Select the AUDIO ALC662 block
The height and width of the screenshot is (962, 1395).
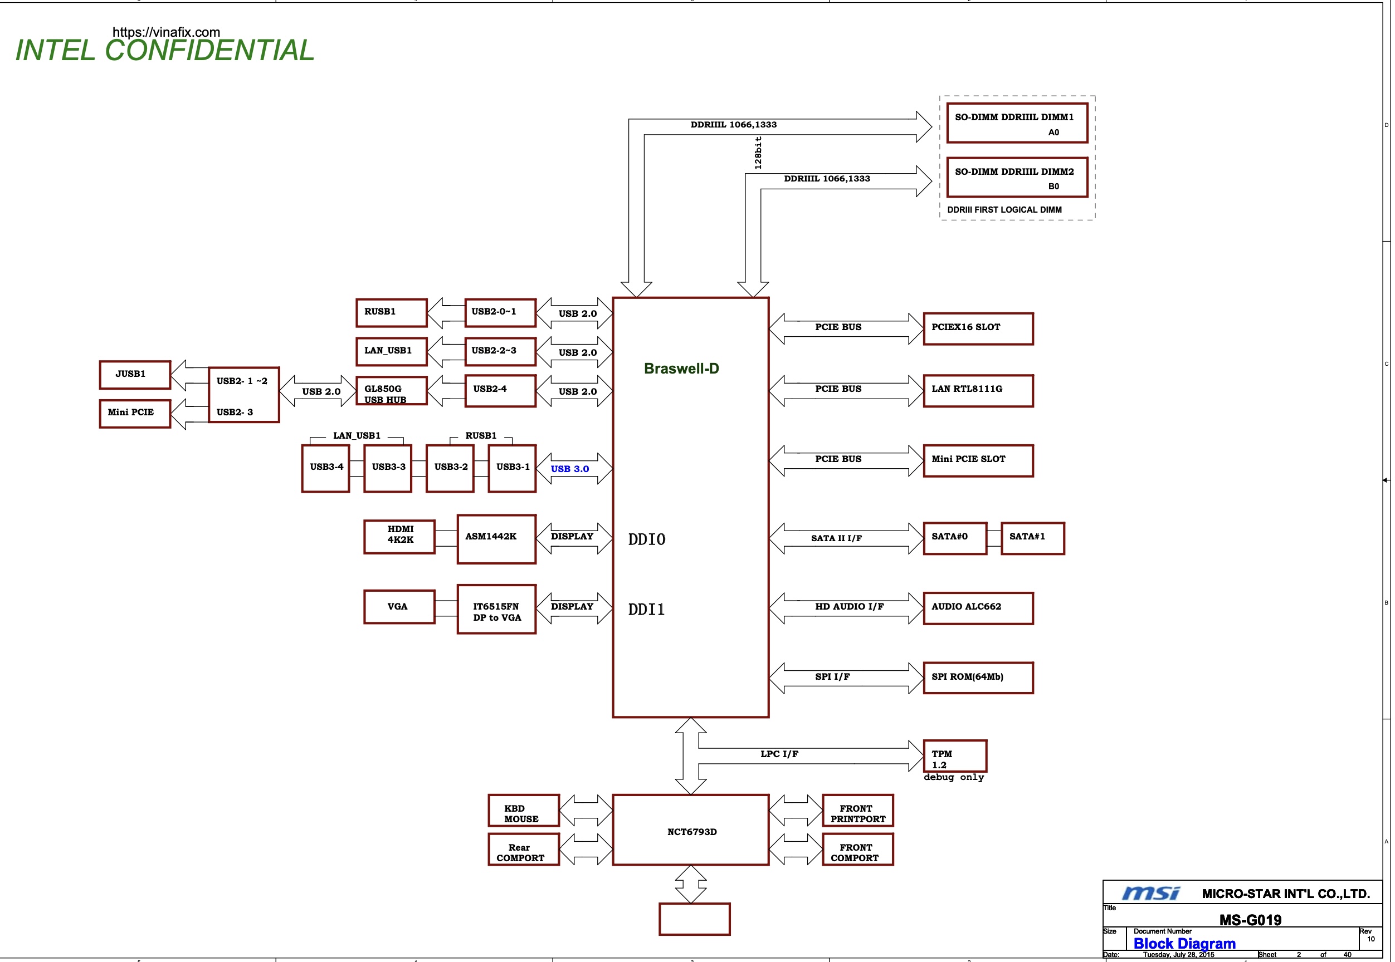click(978, 608)
